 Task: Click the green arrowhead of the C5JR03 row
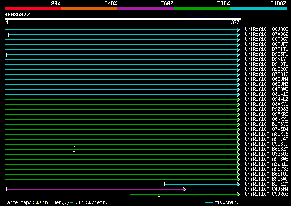pyautogui.click(x=238, y=194)
